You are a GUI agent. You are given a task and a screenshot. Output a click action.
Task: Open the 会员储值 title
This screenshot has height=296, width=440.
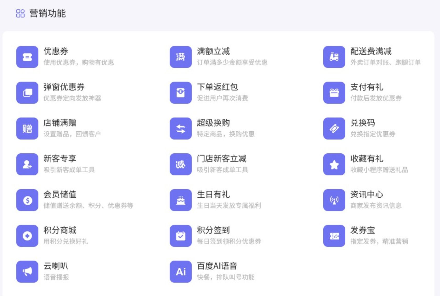(x=60, y=194)
